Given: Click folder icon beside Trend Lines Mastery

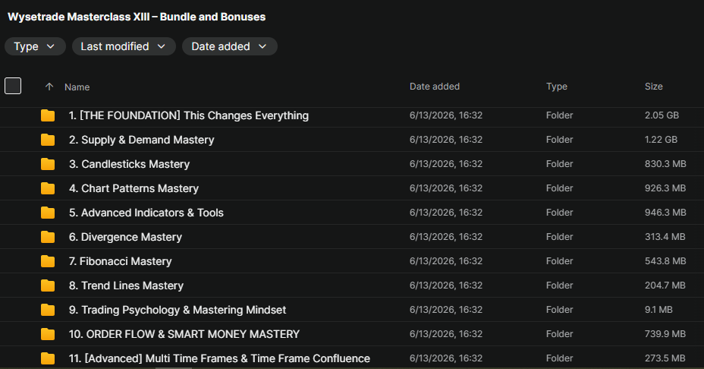Looking at the screenshot, I should pyautogui.click(x=48, y=285).
